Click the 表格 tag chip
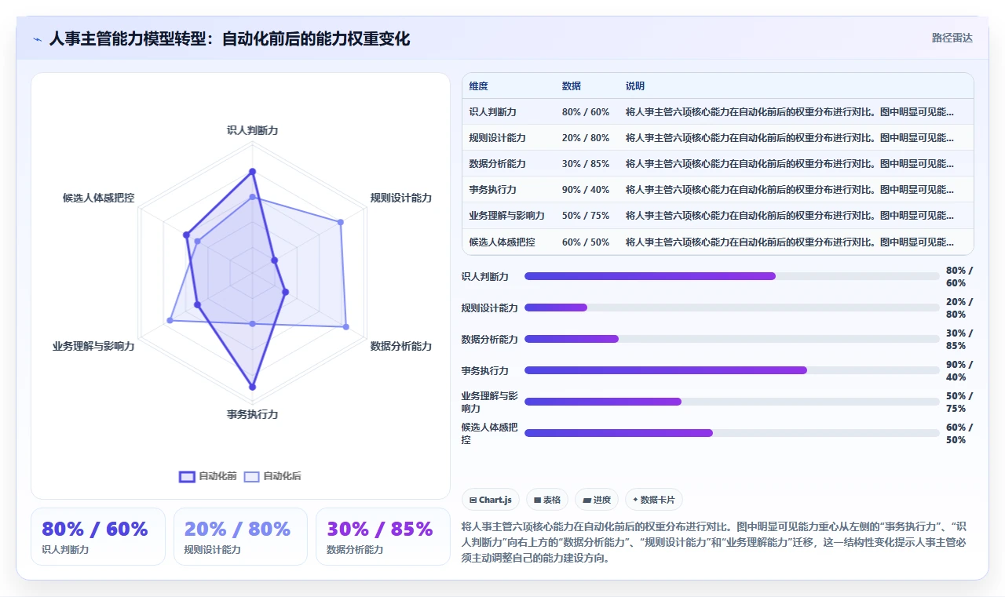Viewport: 1005px width, 597px height. click(547, 500)
